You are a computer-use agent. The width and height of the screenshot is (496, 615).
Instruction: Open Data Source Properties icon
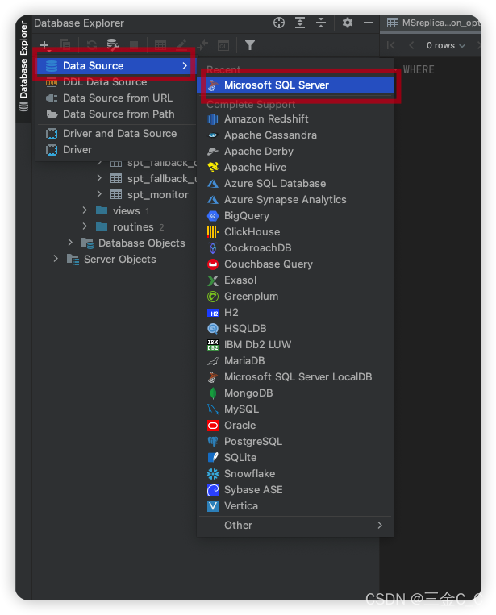(113, 45)
